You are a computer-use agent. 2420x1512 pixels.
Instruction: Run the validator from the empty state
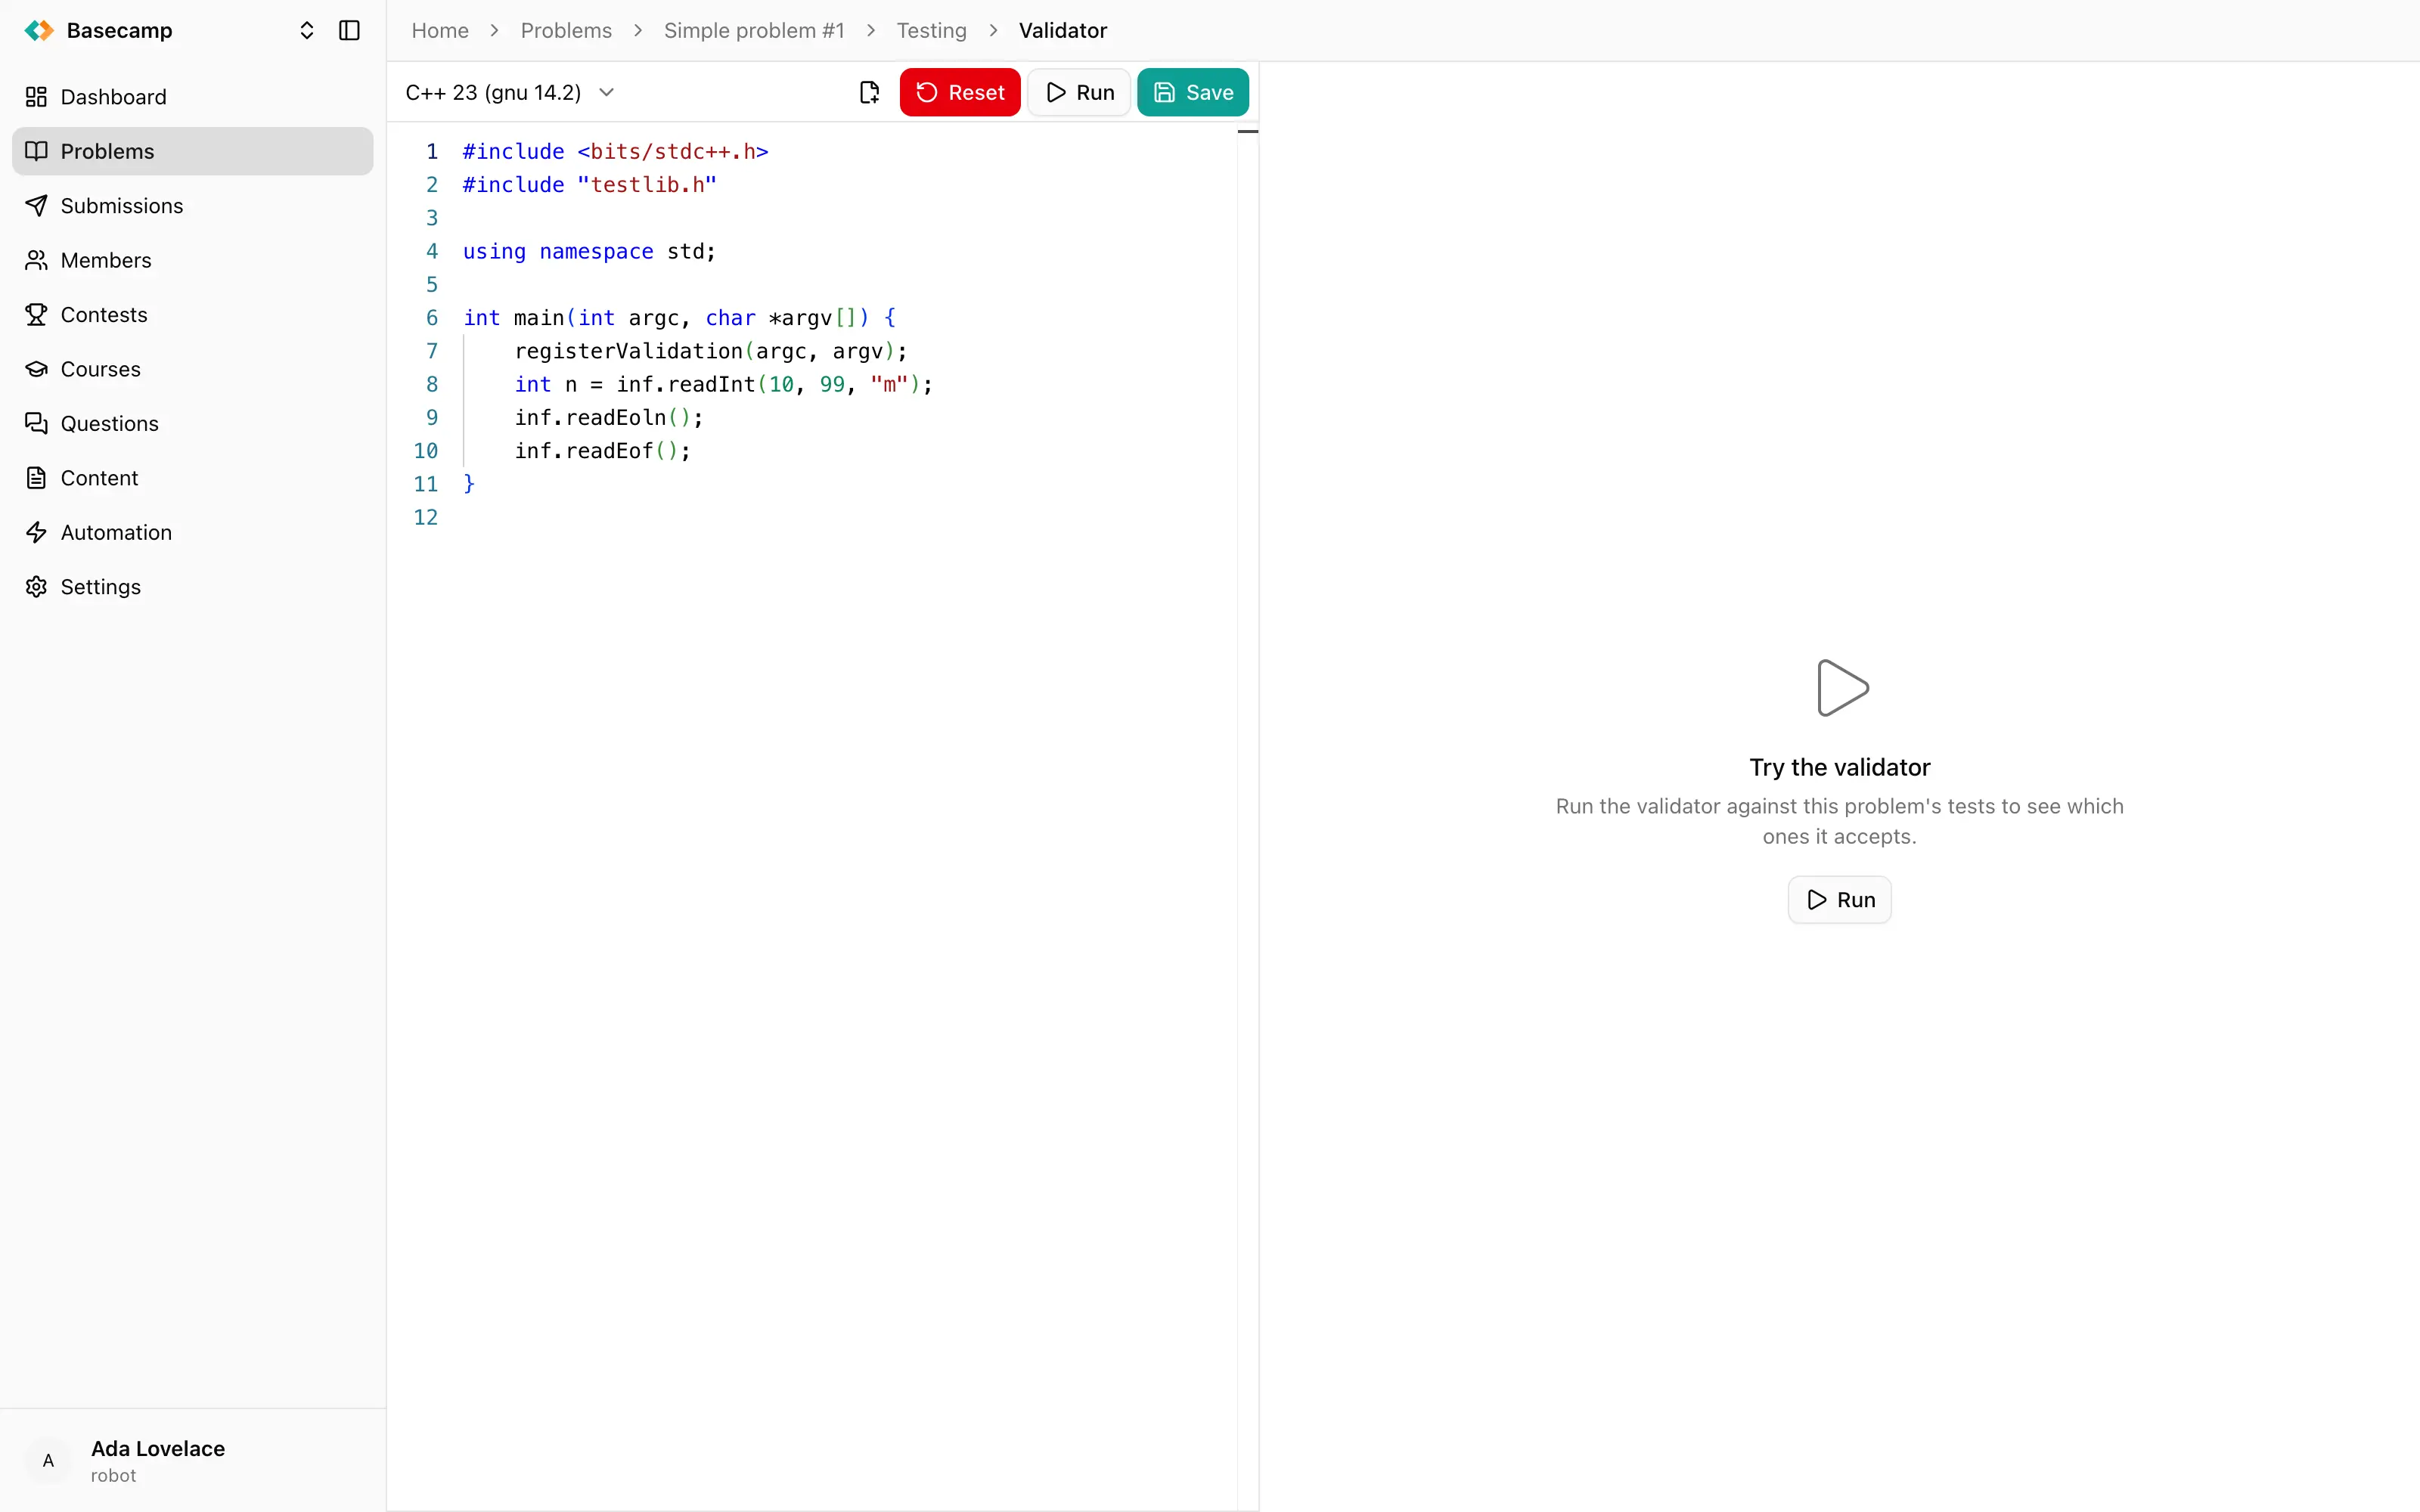(1840, 900)
